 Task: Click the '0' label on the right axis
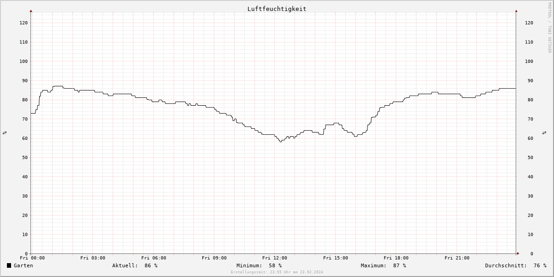[x=532, y=254]
